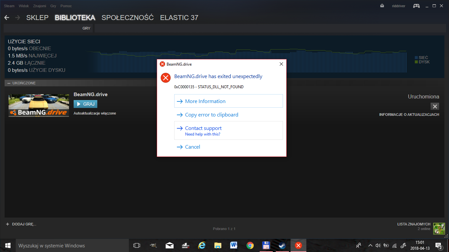
Task: Click the GRY library sub-tab
Action: point(86,29)
